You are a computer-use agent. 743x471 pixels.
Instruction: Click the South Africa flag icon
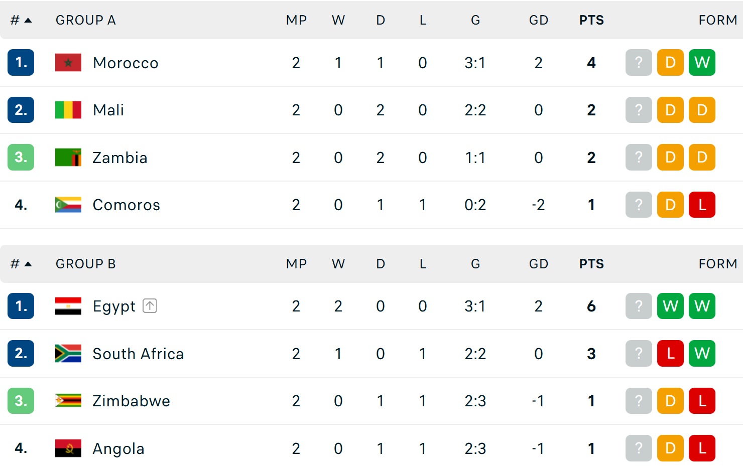click(x=68, y=354)
